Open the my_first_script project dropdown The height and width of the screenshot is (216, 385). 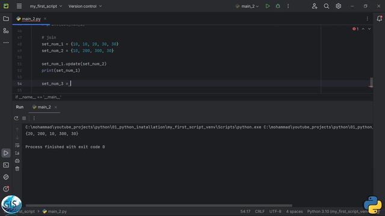(x=46, y=6)
